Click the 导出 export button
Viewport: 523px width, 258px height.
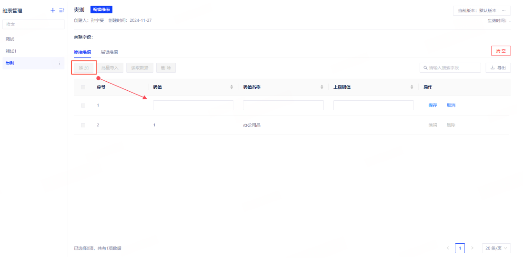point(498,68)
